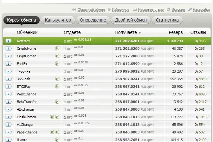The image size is (213, 142).
Task: Open 365Cash reviews 0/4848
Action: [x=201, y=79]
